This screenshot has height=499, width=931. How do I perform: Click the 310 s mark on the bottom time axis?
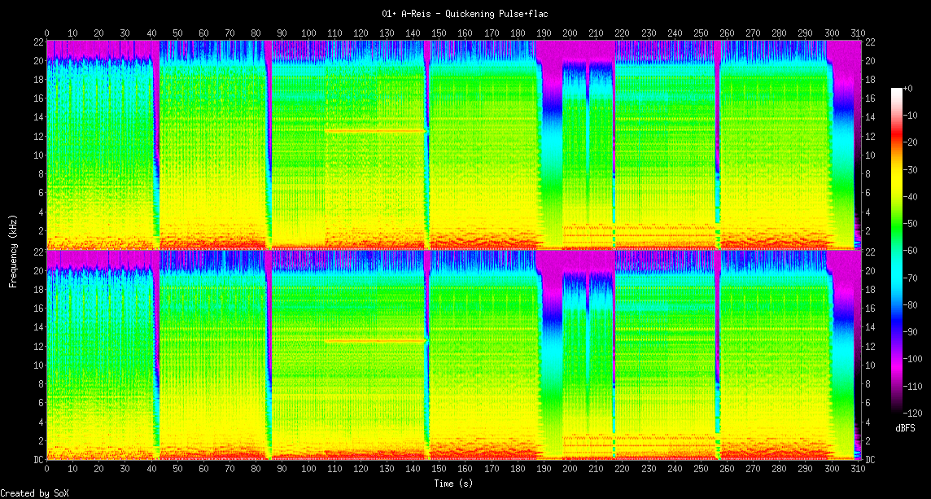coord(858,469)
